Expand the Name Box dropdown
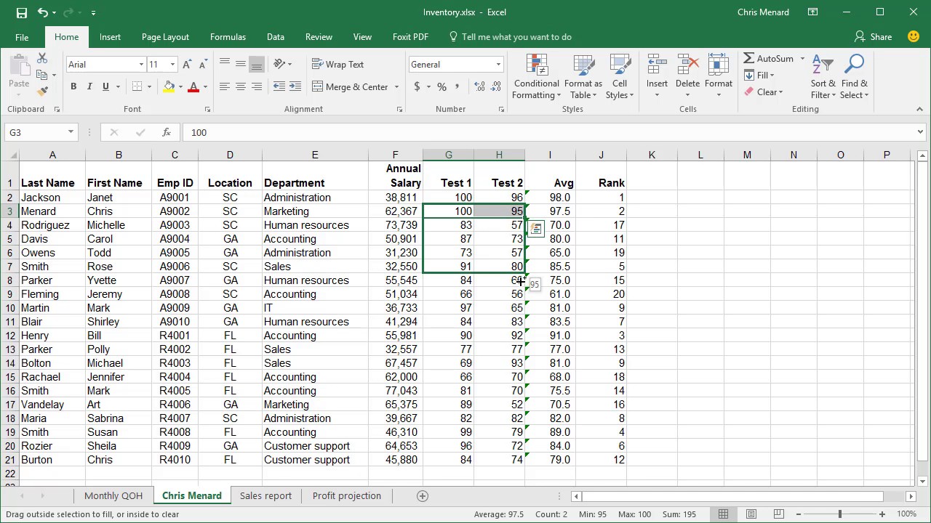 (71, 132)
